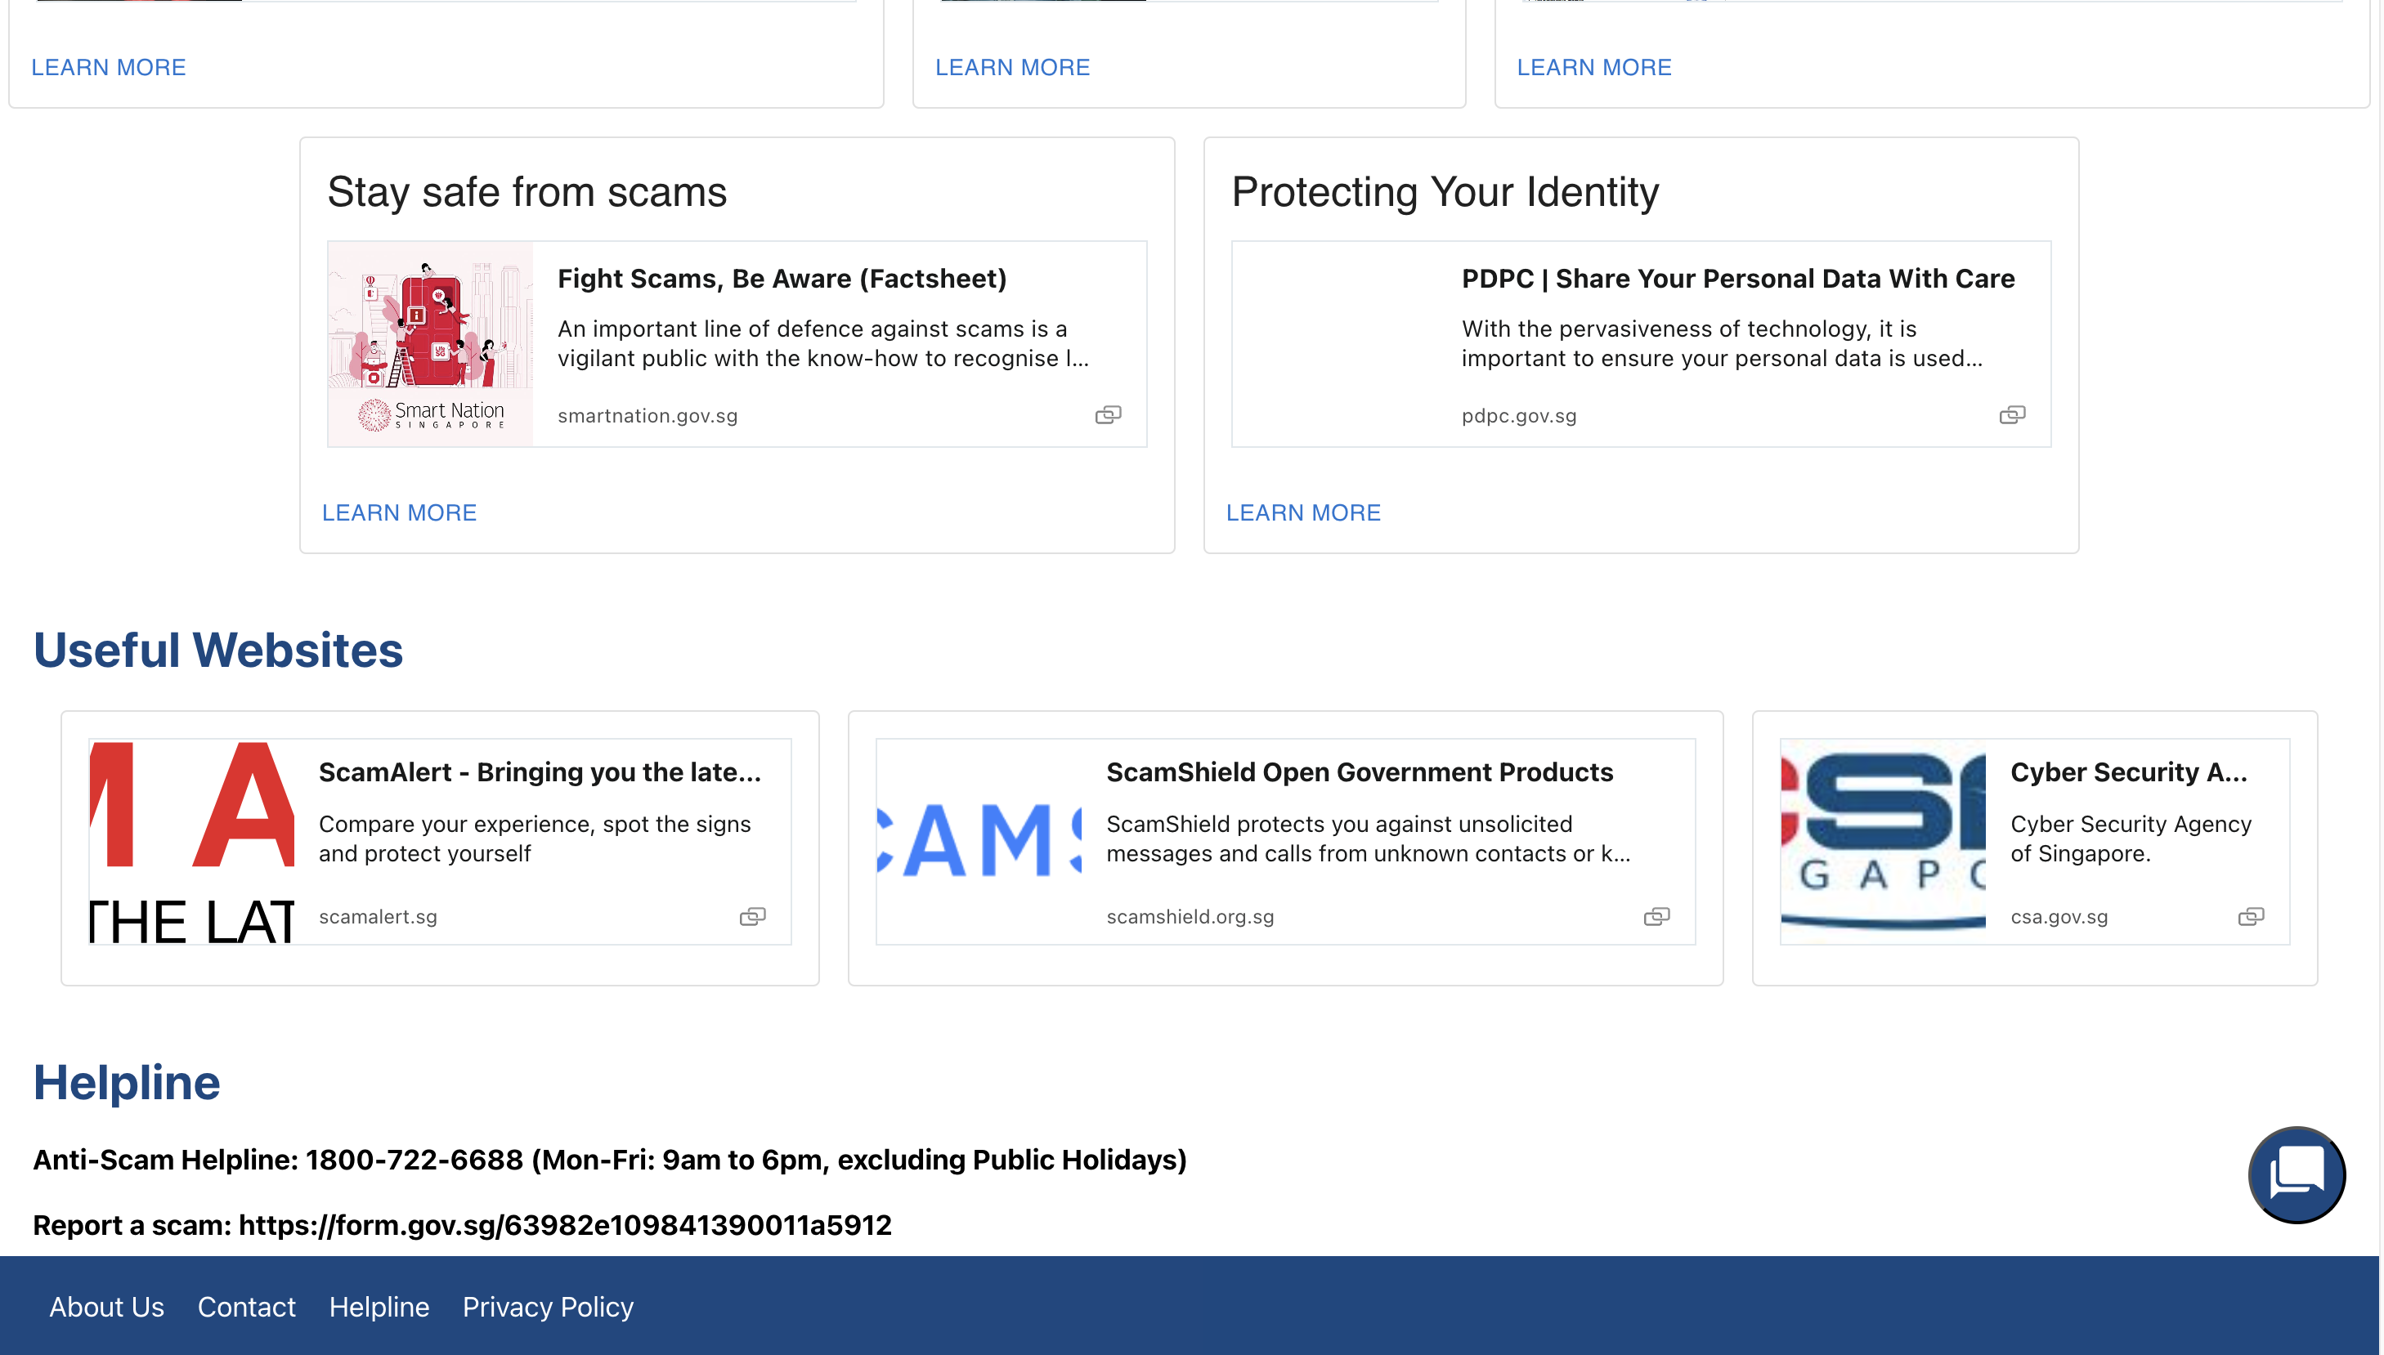Image resolution: width=2384 pixels, height=1355 pixels.
Task: Open Contact in the footer
Action: [246, 1307]
